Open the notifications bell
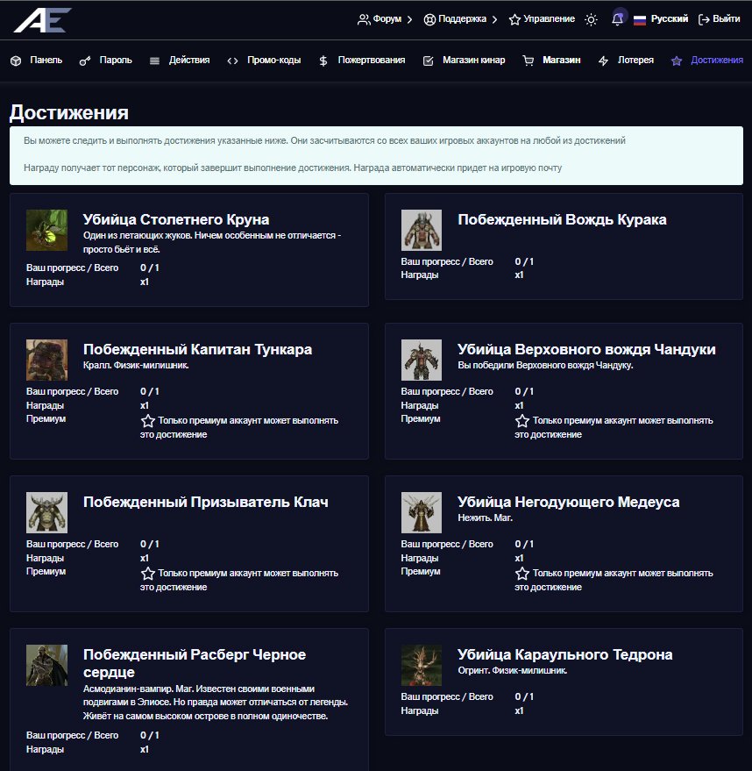 618,19
